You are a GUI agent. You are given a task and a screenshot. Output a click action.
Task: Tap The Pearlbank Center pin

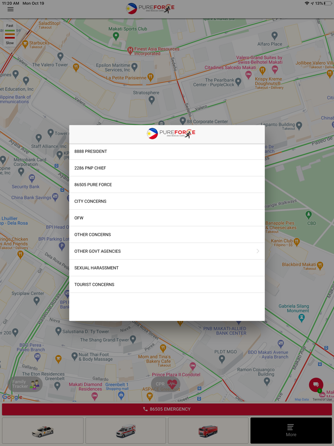tap(238, 81)
